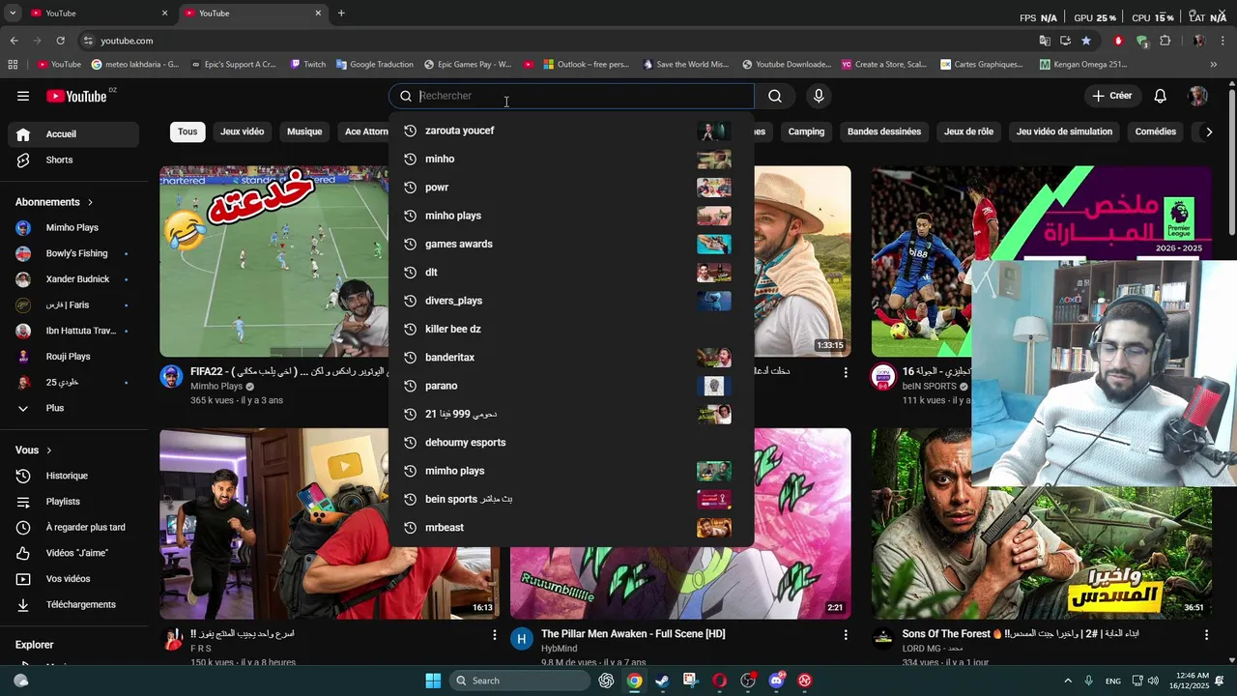The width and height of the screenshot is (1237, 696).
Task: Open Windows Start menu
Action: click(433, 681)
